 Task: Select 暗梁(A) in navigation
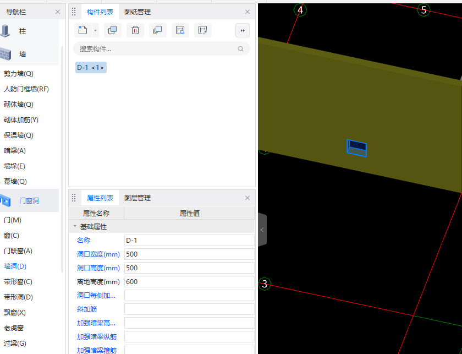(15, 151)
